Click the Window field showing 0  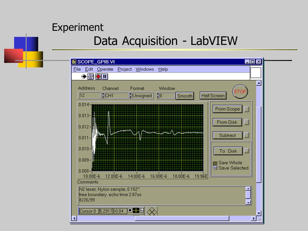click(x=167, y=96)
